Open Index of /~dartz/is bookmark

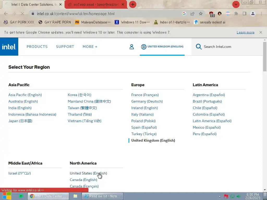coord(172,22)
